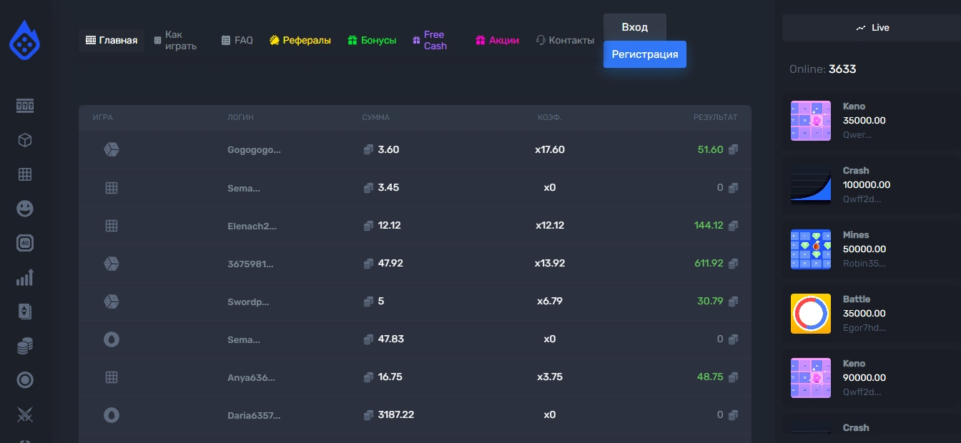Click the coefficient x3.75
This screenshot has height=443, width=961.
[x=550, y=377]
